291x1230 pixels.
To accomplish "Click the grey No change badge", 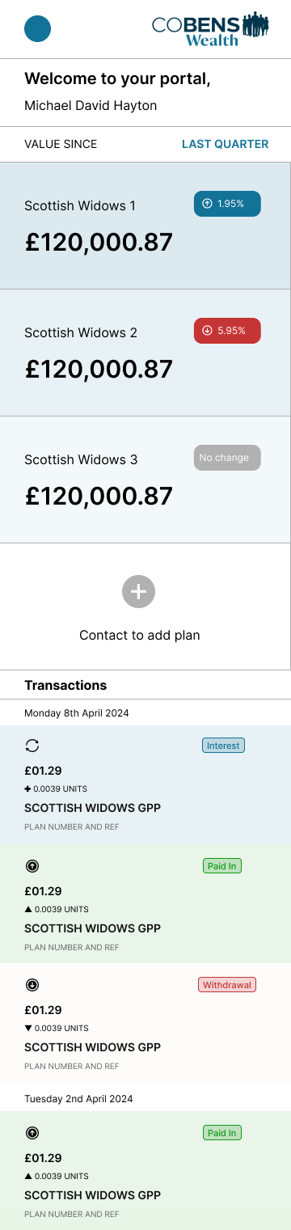I will pos(227,458).
